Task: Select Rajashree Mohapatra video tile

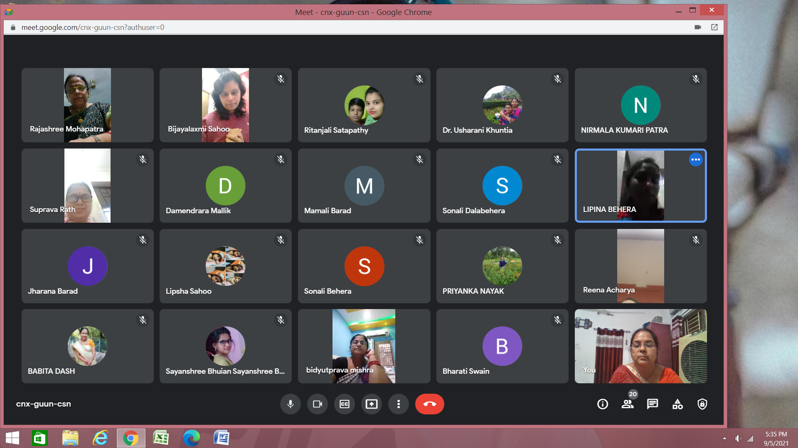Action: (88, 105)
